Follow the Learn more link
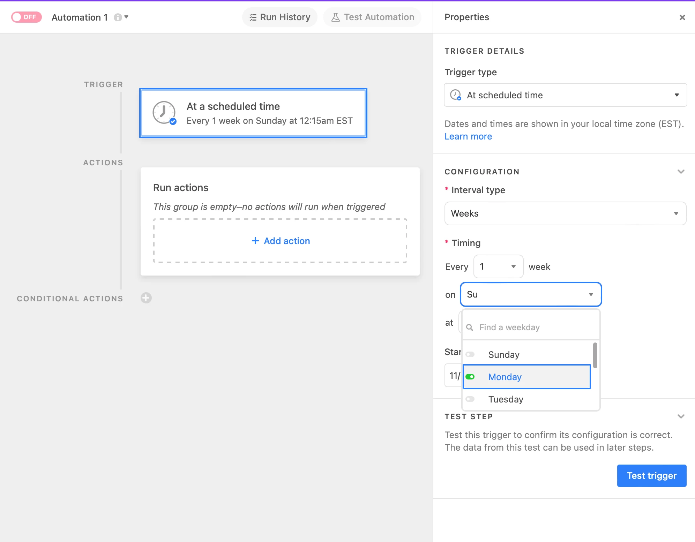Viewport: 695px width, 542px height. click(x=468, y=136)
